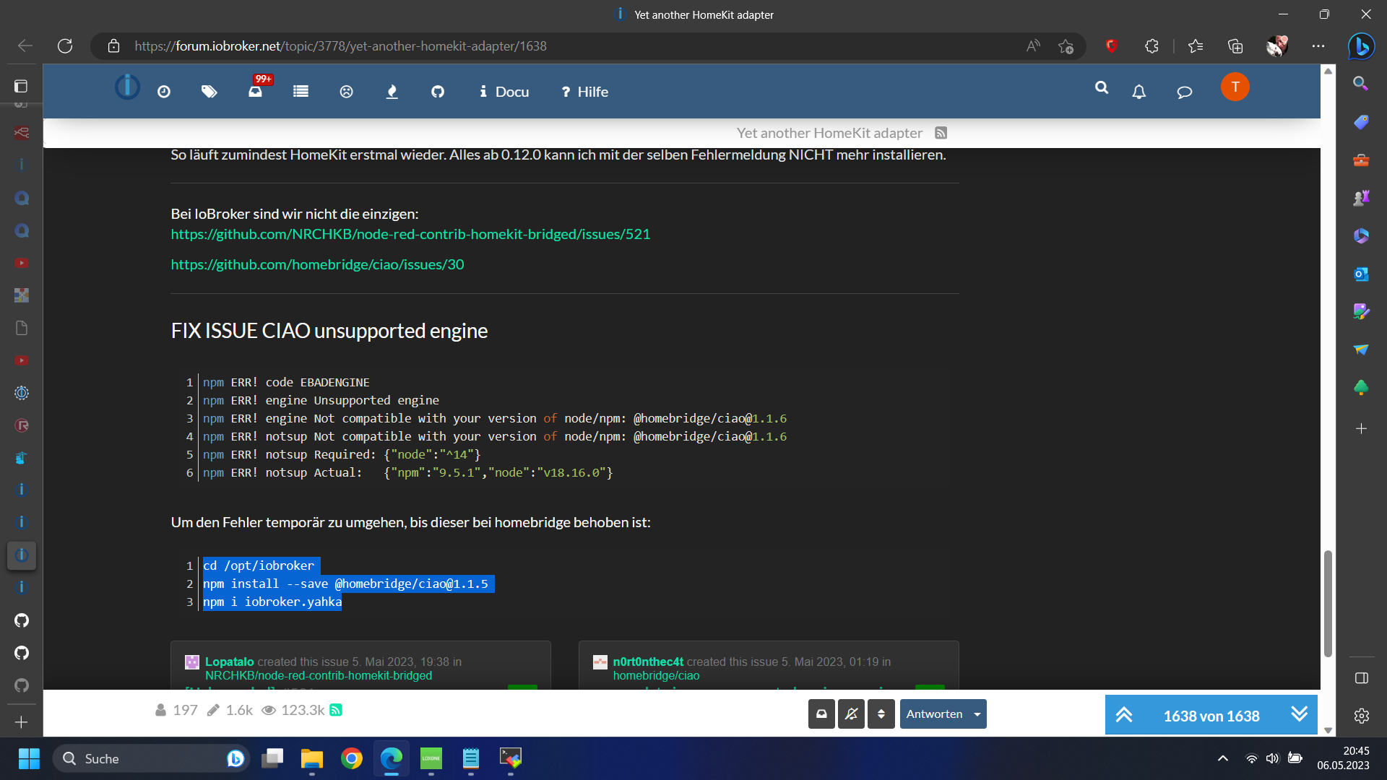This screenshot has width=1387, height=780.
Task: Open the forum search magnifier
Action: (1102, 87)
